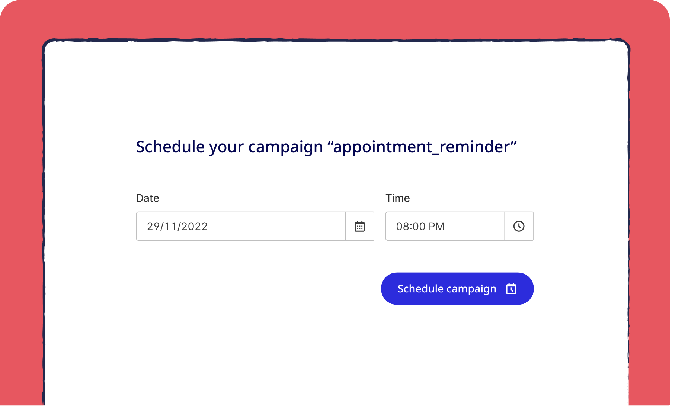Click the word "Schedule" in the heading

170,147
